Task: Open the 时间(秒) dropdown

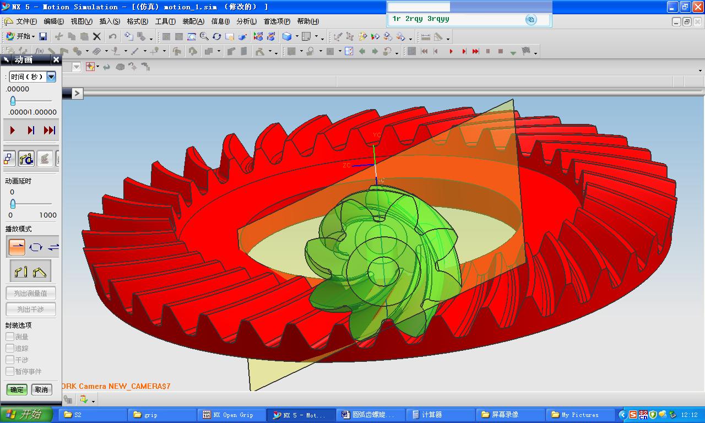Action: point(51,77)
